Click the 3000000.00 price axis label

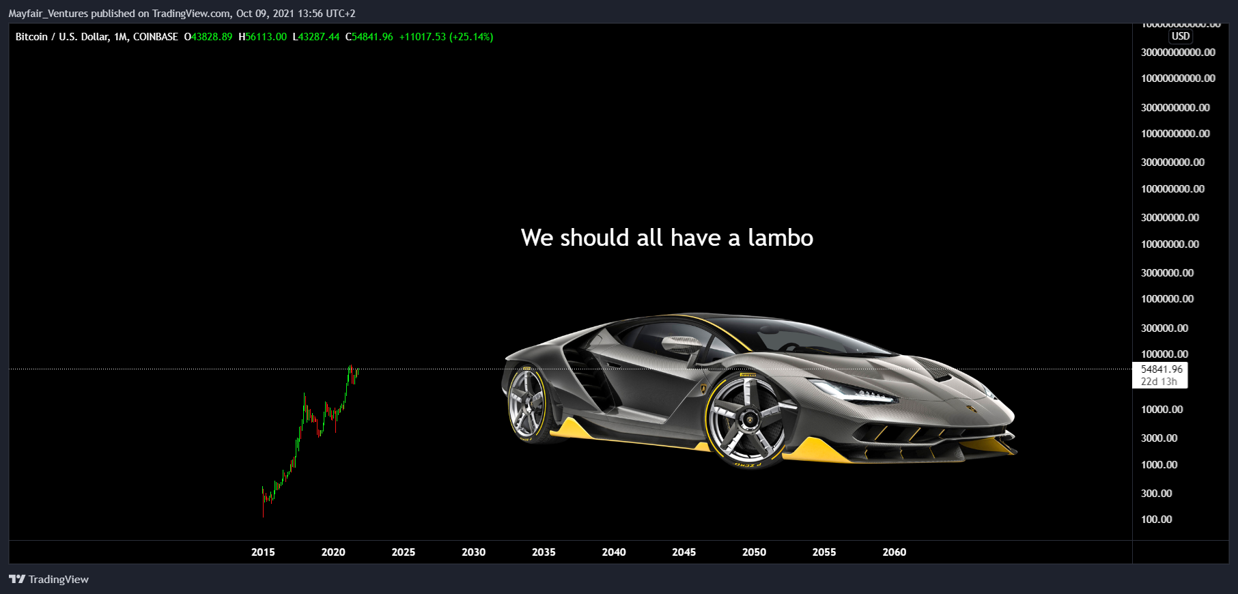pos(1167,273)
